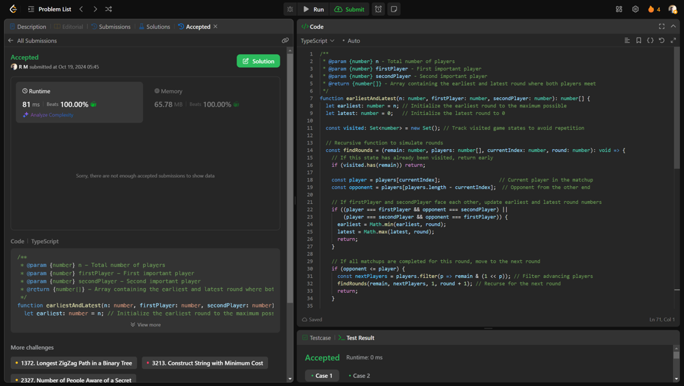Go back to All Submissions
Viewport: 684px width, 386px height.
[32, 40]
